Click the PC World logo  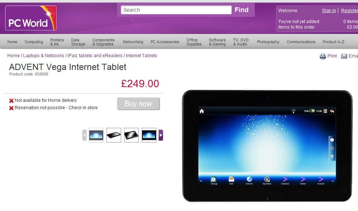pyautogui.click(x=31, y=18)
